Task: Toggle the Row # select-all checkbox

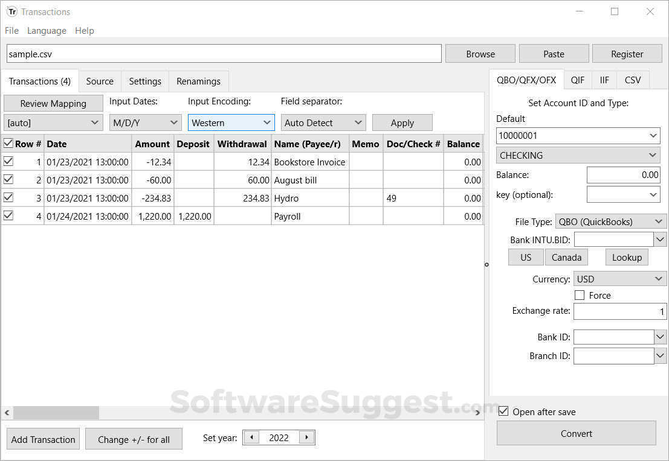Action: pyautogui.click(x=8, y=144)
